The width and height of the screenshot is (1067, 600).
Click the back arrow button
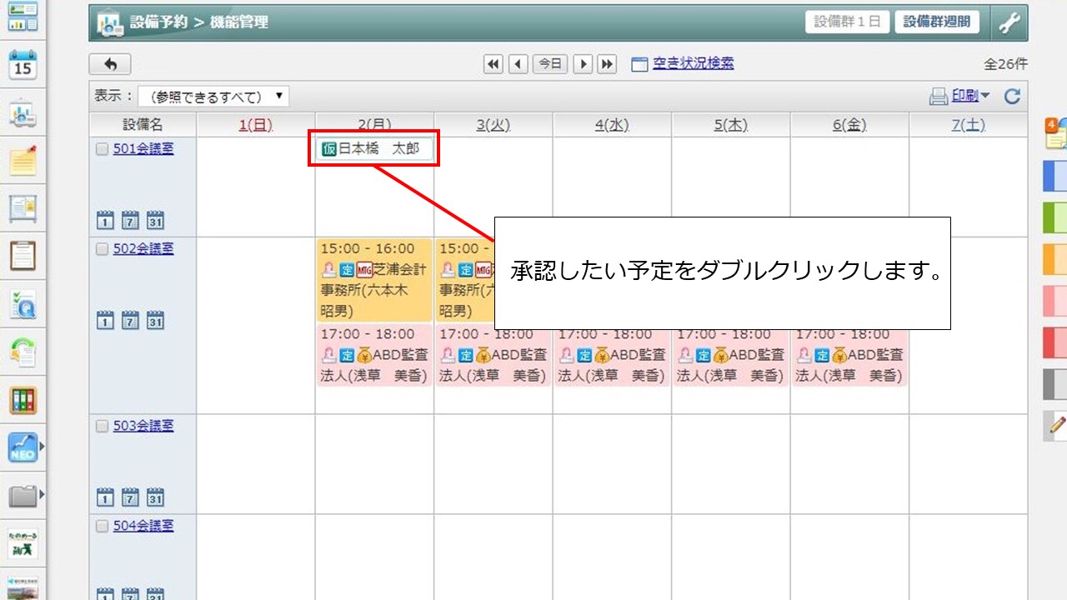tap(110, 64)
